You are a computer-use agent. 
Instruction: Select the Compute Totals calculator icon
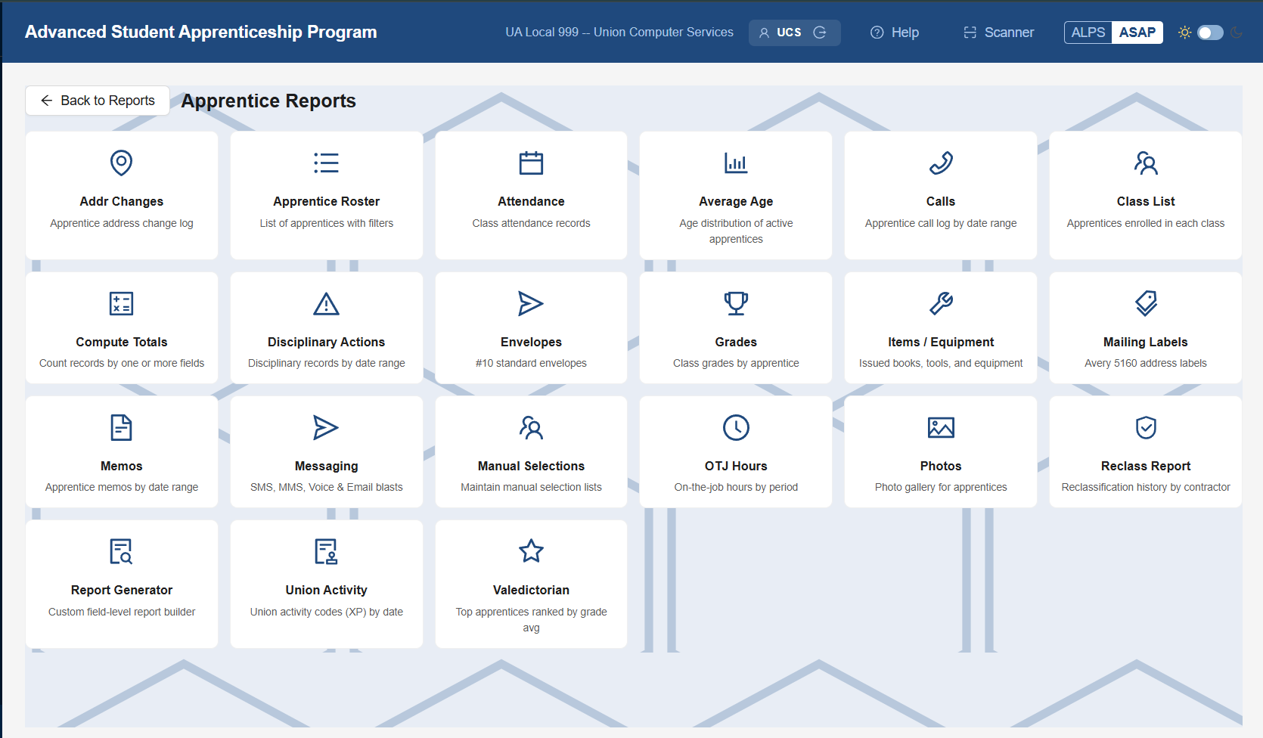click(x=122, y=303)
